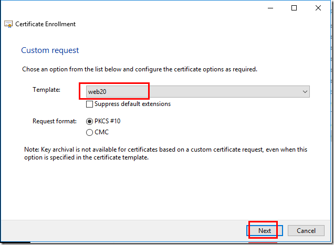Cancel the custom certificate request
334x245 pixels.
tap(306, 231)
